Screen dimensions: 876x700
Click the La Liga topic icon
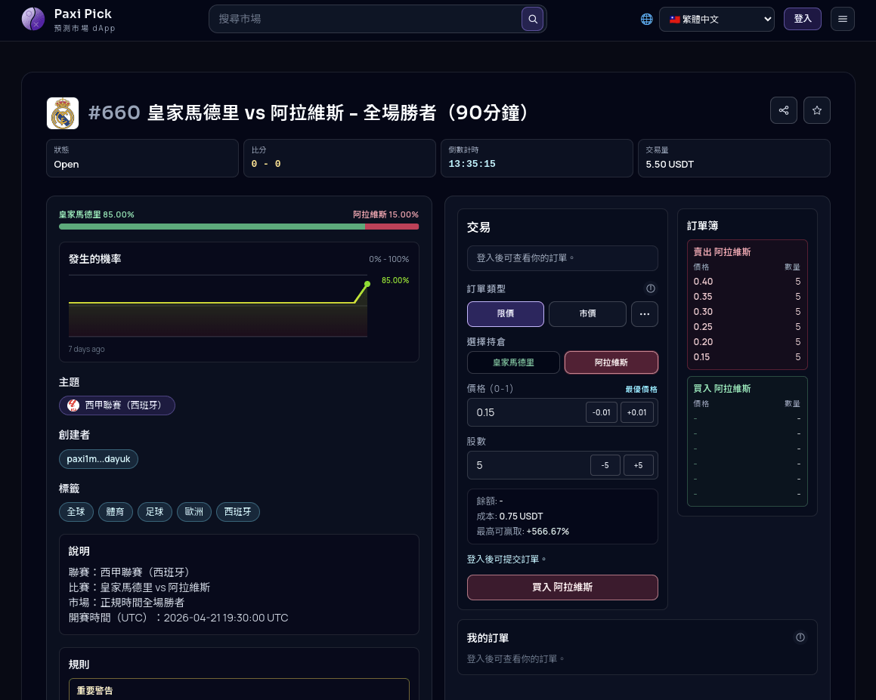(73, 406)
